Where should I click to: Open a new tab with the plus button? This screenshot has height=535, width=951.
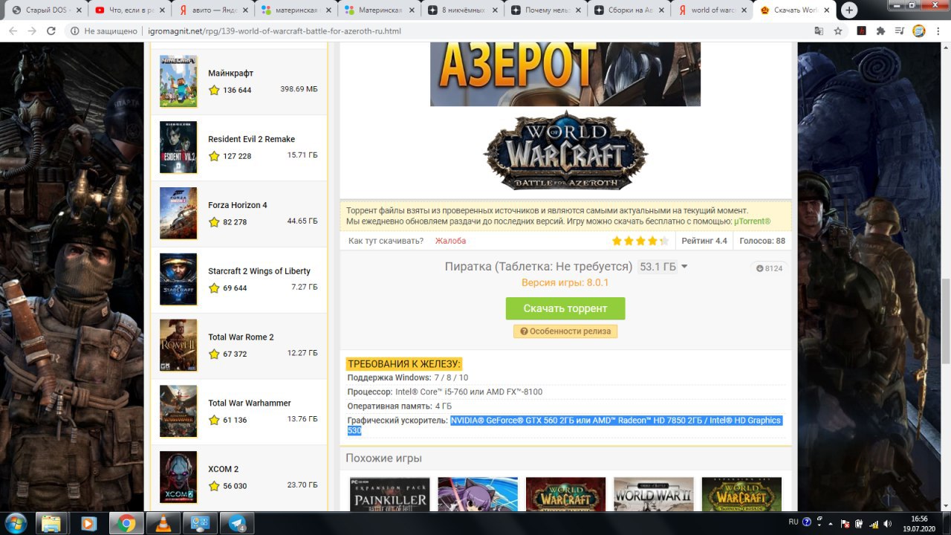pyautogui.click(x=849, y=10)
